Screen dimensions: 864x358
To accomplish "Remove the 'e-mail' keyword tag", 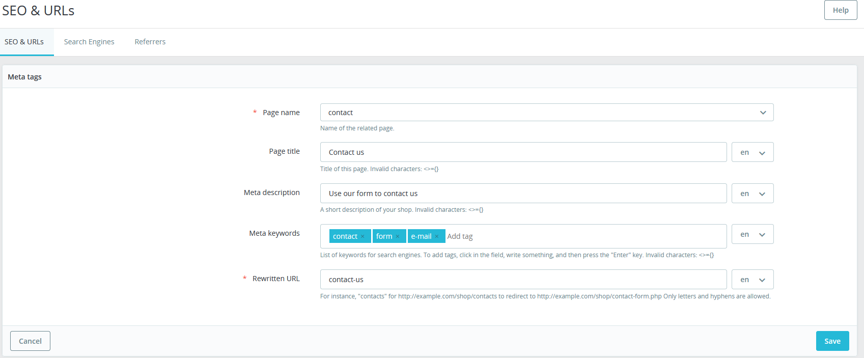I will click(437, 236).
